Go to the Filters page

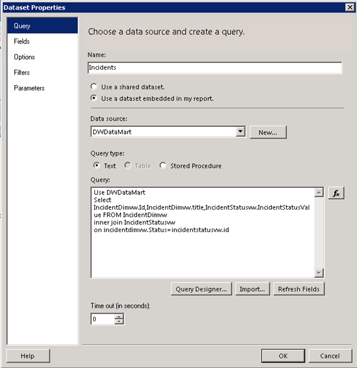[x=22, y=73]
